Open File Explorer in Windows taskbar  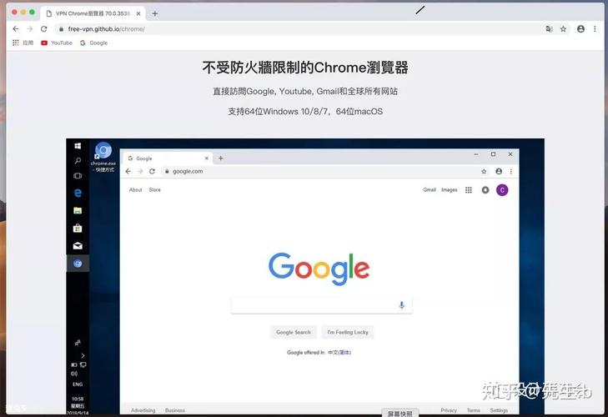[78, 211]
